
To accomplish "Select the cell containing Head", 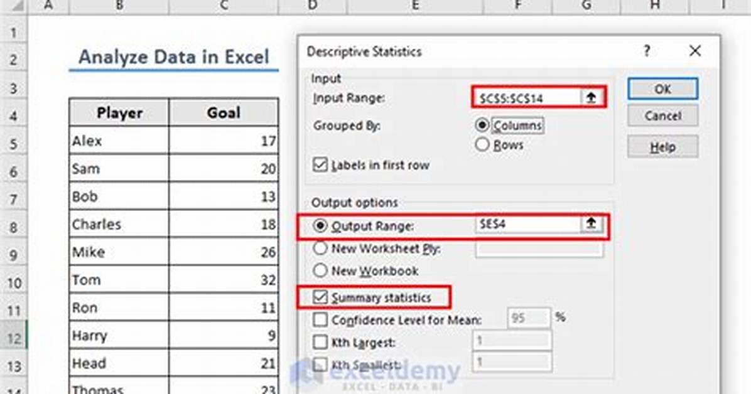I will (119, 363).
